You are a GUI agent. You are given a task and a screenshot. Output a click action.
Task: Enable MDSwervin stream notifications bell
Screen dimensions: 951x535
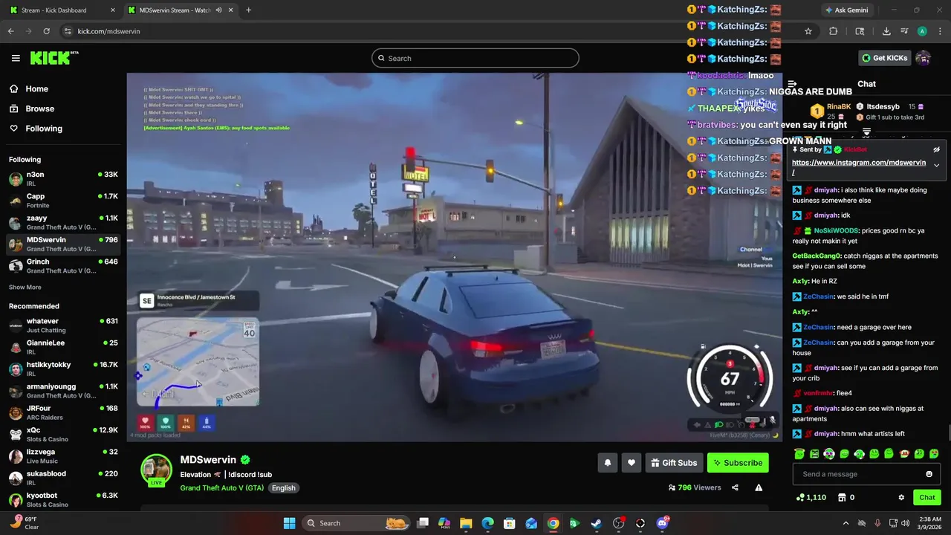(608, 463)
